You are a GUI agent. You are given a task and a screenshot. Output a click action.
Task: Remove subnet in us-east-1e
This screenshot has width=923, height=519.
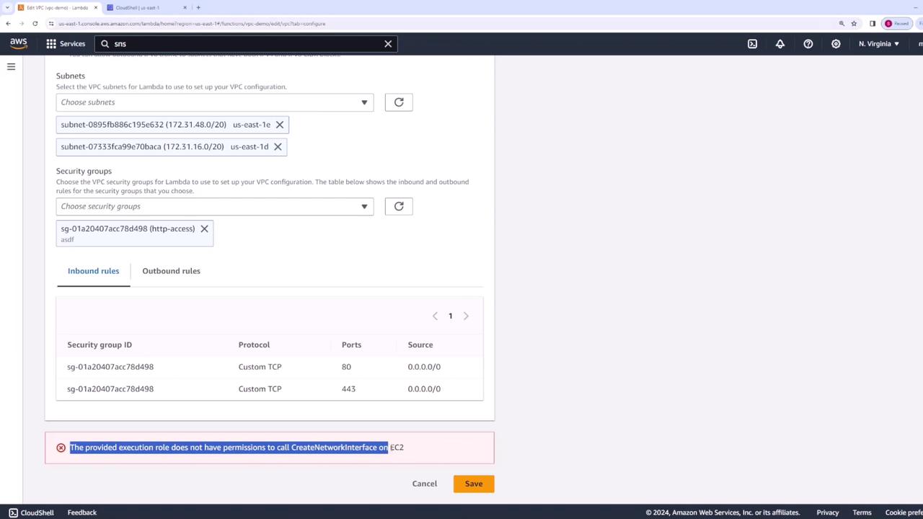click(x=280, y=125)
